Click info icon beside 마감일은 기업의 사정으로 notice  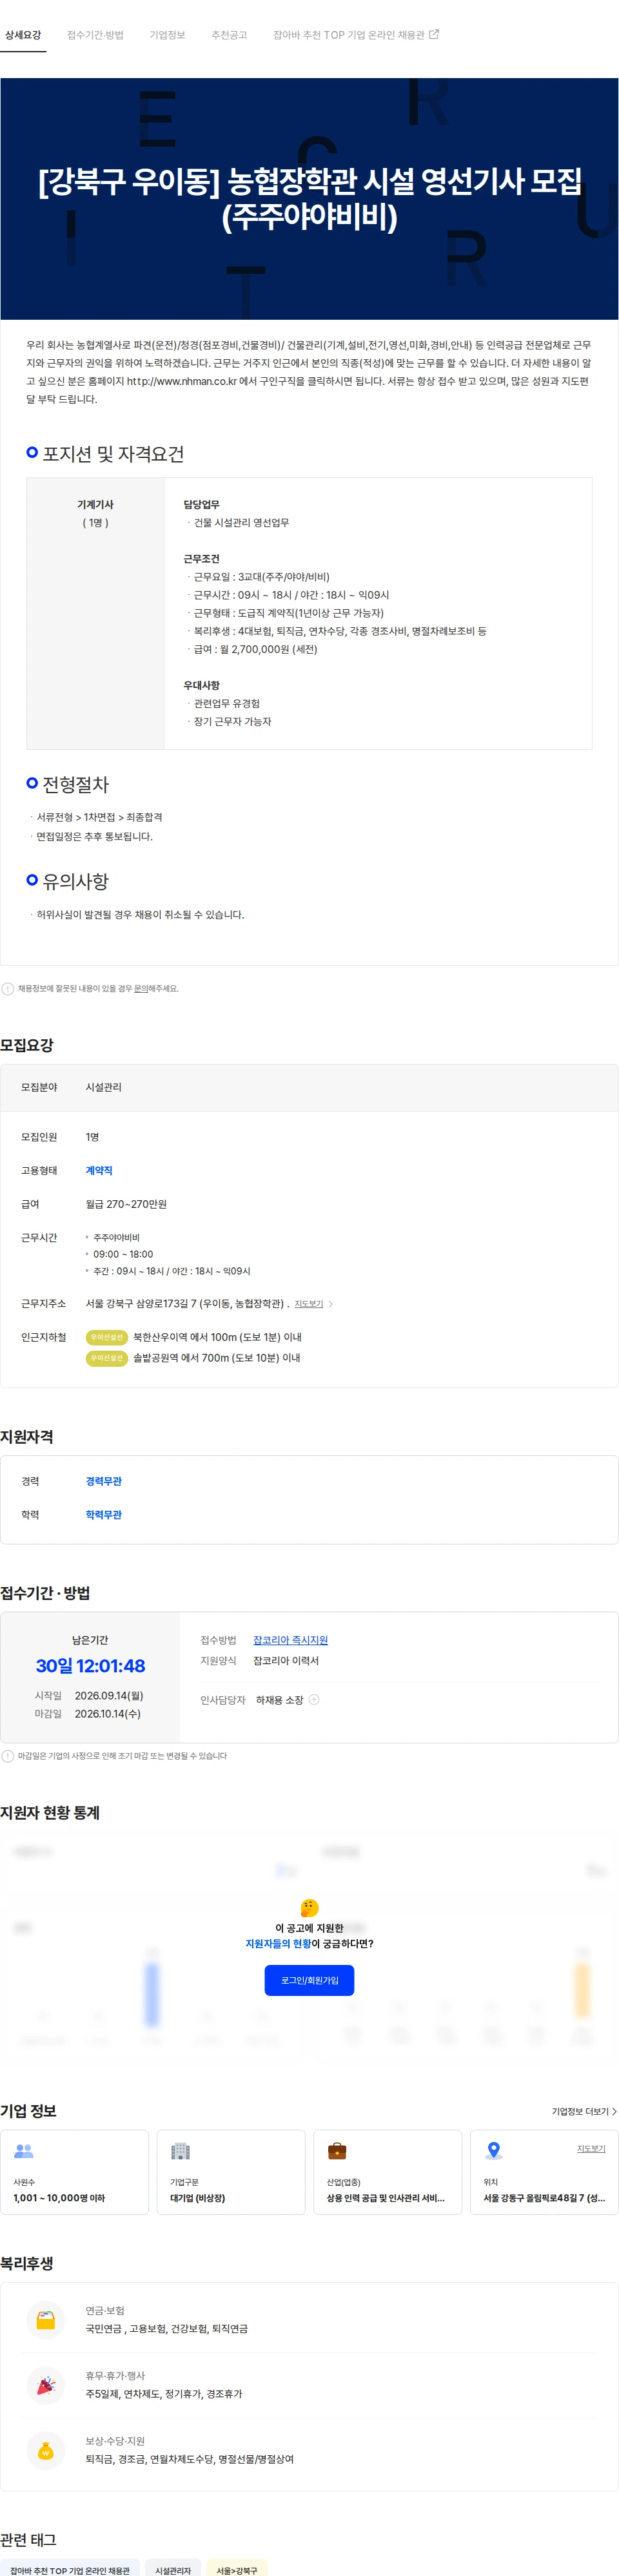(x=8, y=1756)
